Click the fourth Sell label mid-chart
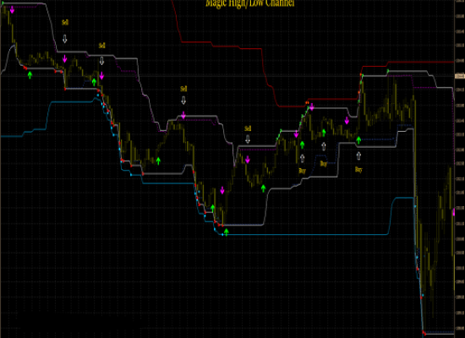465x338 pixels. [x=248, y=128]
